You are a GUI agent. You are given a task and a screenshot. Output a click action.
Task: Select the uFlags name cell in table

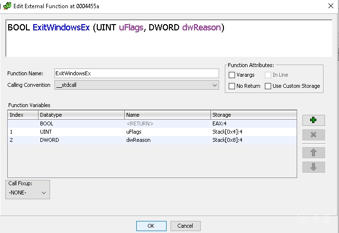(x=168, y=132)
